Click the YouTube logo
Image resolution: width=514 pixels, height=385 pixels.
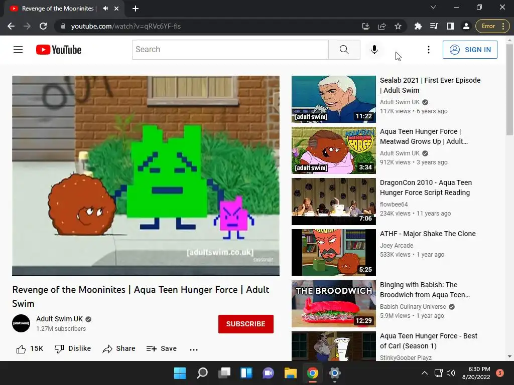(59, 50)
